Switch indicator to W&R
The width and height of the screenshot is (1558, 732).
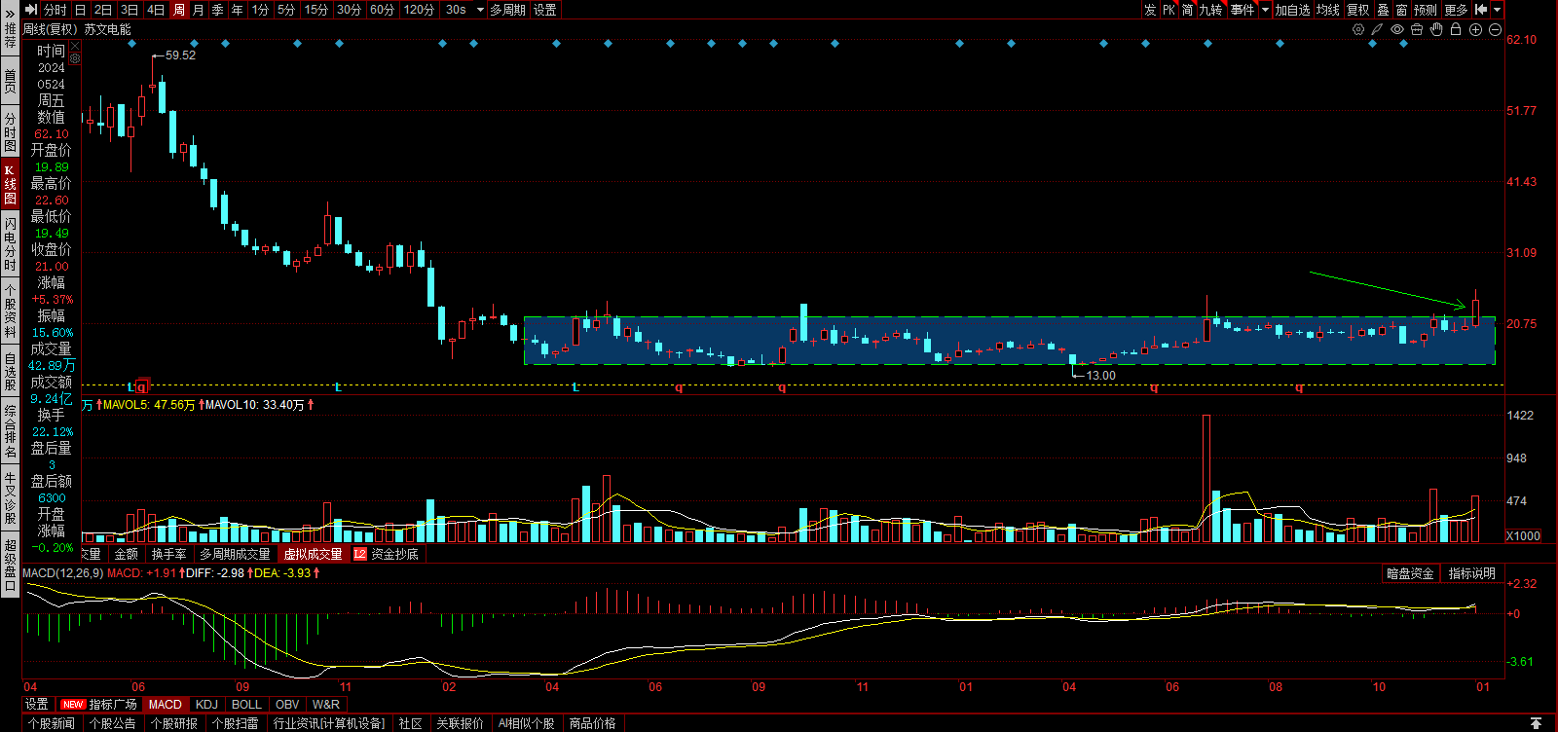326,704
